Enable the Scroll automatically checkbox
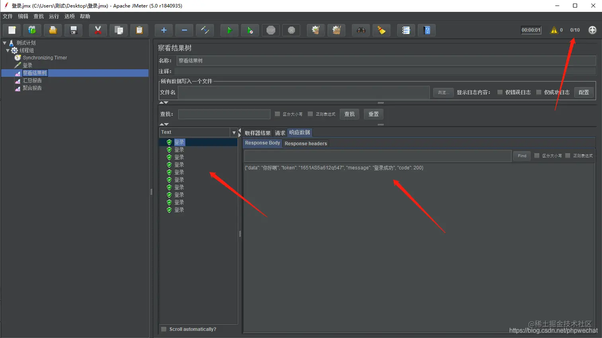The height and width of the screenshot is (338, 602). point(164,329)
